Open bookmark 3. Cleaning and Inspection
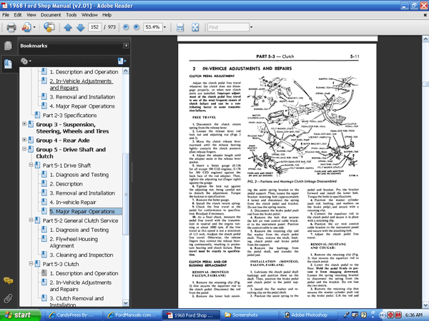429x321 pixels. point(82,255)
